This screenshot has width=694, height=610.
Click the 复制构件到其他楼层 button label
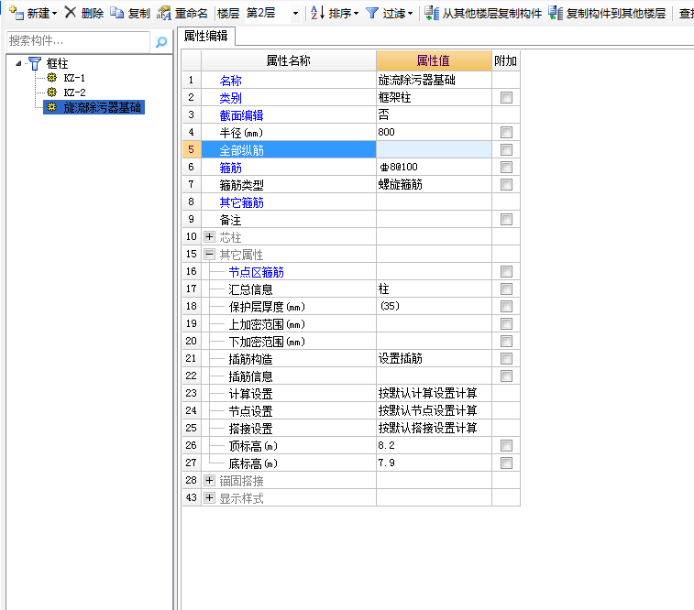pos(616,13)
